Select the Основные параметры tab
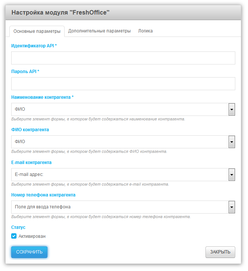Screen dimensions: 248x271 click(x=37, y=31)
